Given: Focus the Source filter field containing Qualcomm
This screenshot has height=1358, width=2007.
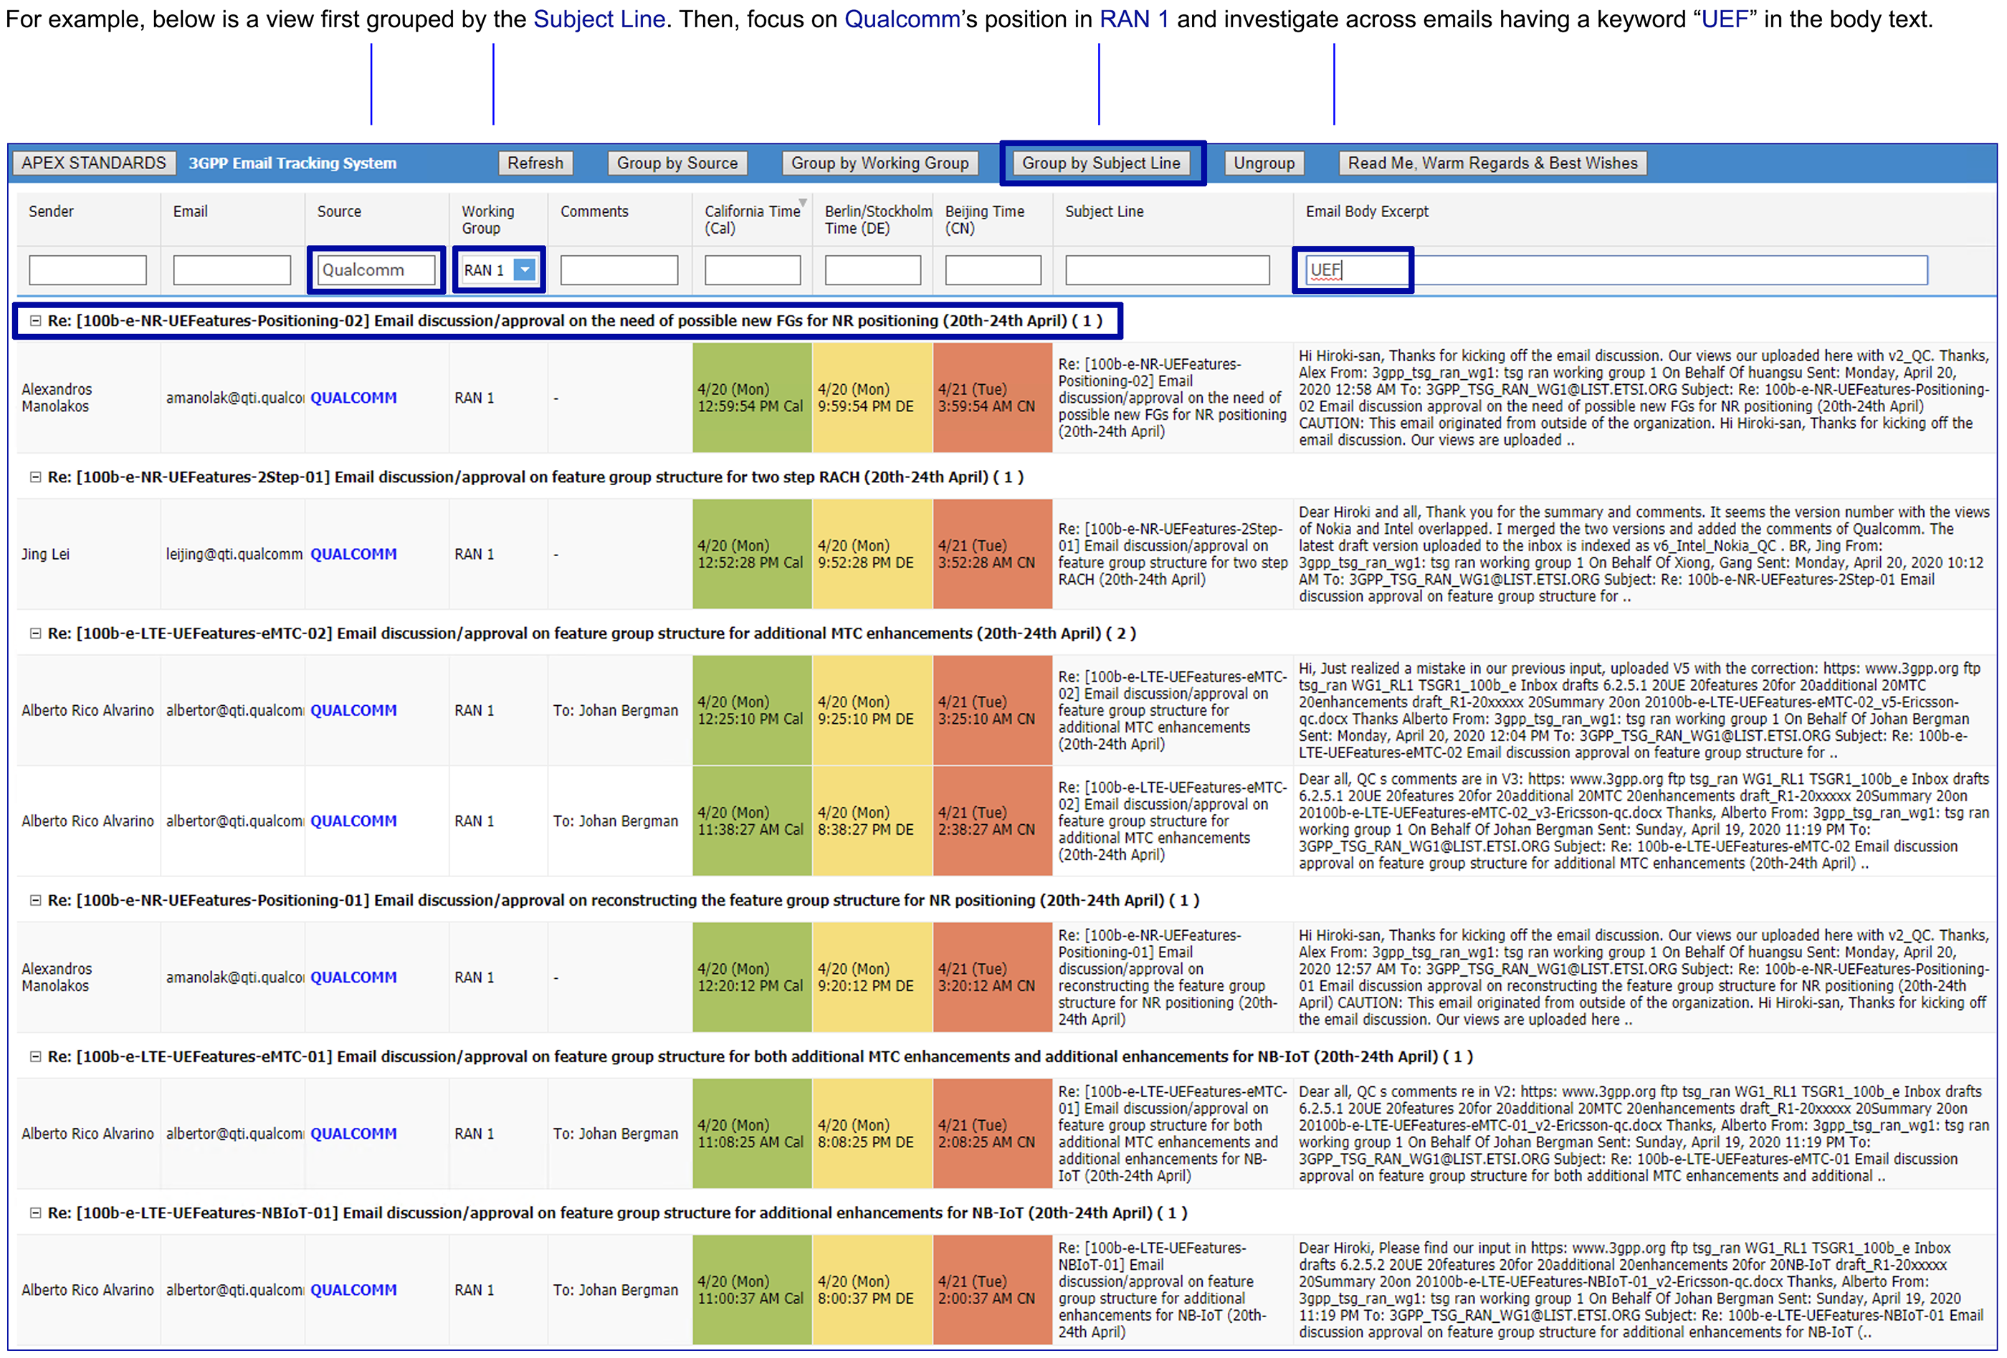Looking at the screenshot, I should 376,270.
